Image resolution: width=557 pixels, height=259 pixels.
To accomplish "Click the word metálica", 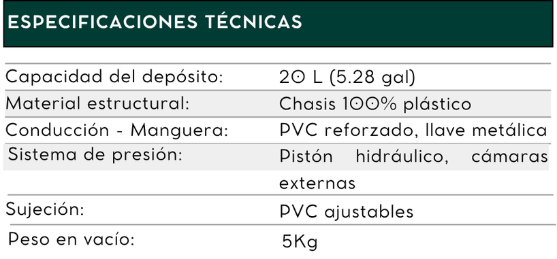I will 509,131.
